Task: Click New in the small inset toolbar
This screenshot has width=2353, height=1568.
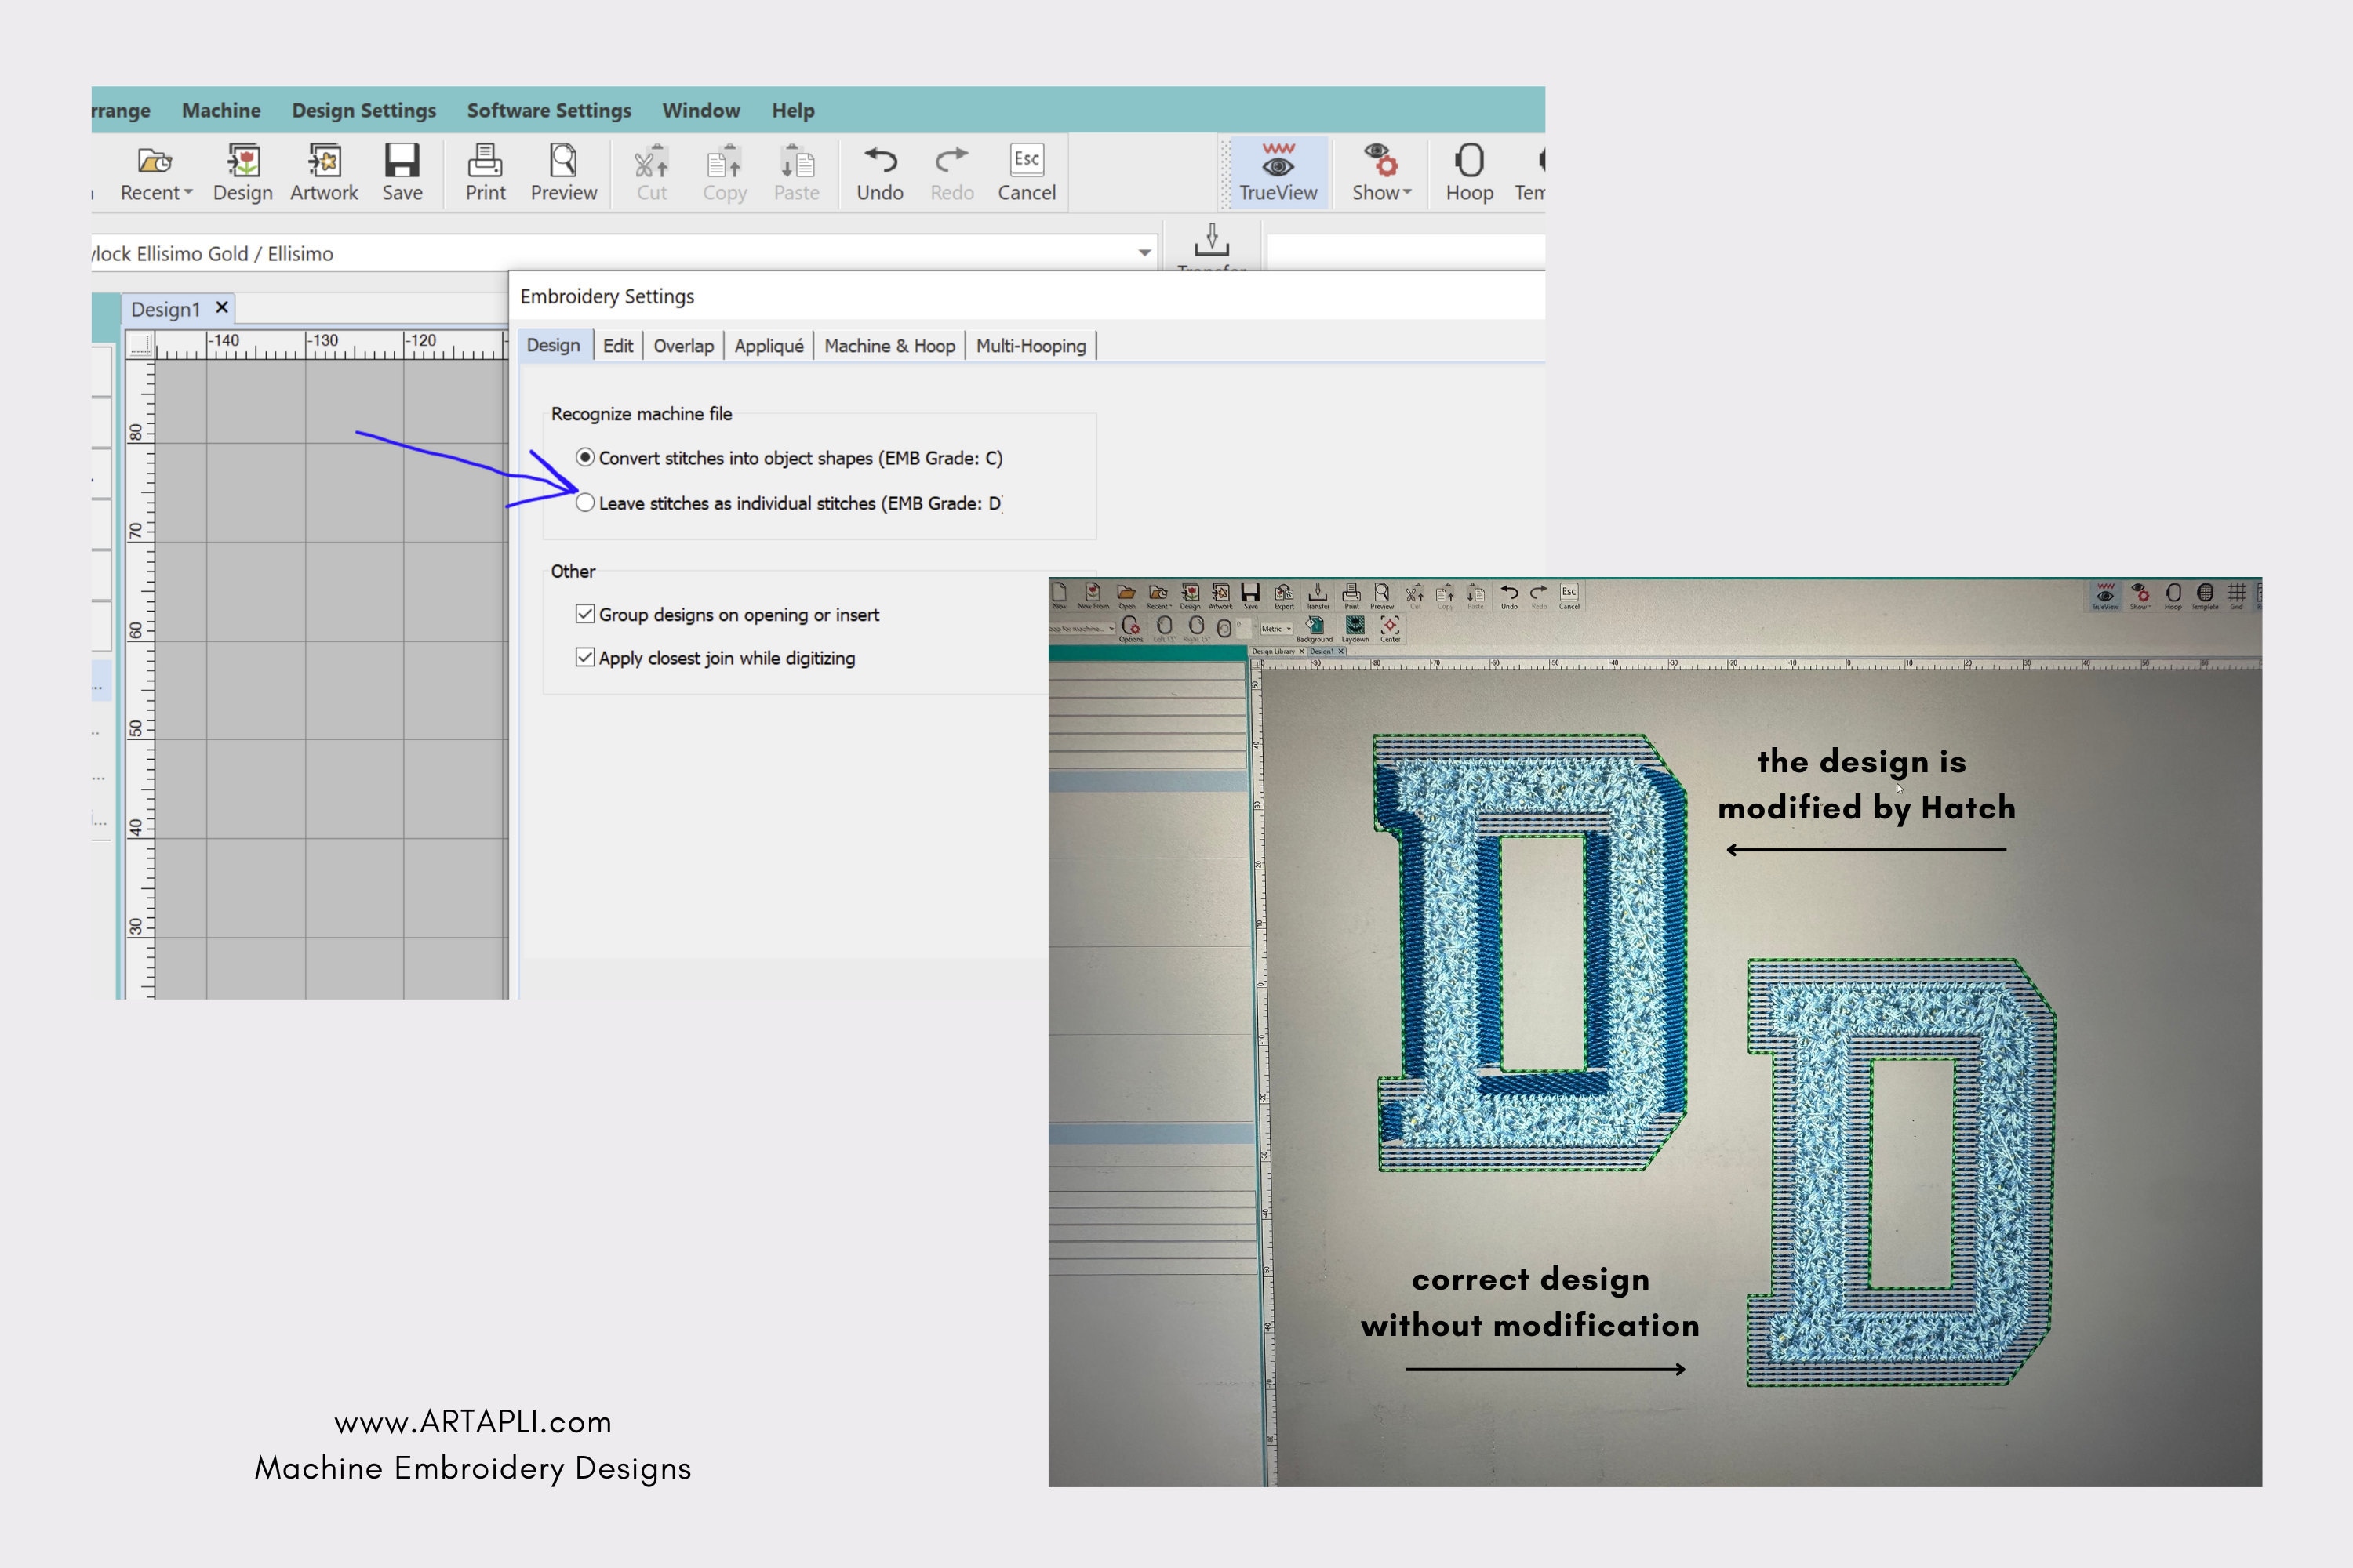Action: pyautogui.click(x=1060, y=596)
